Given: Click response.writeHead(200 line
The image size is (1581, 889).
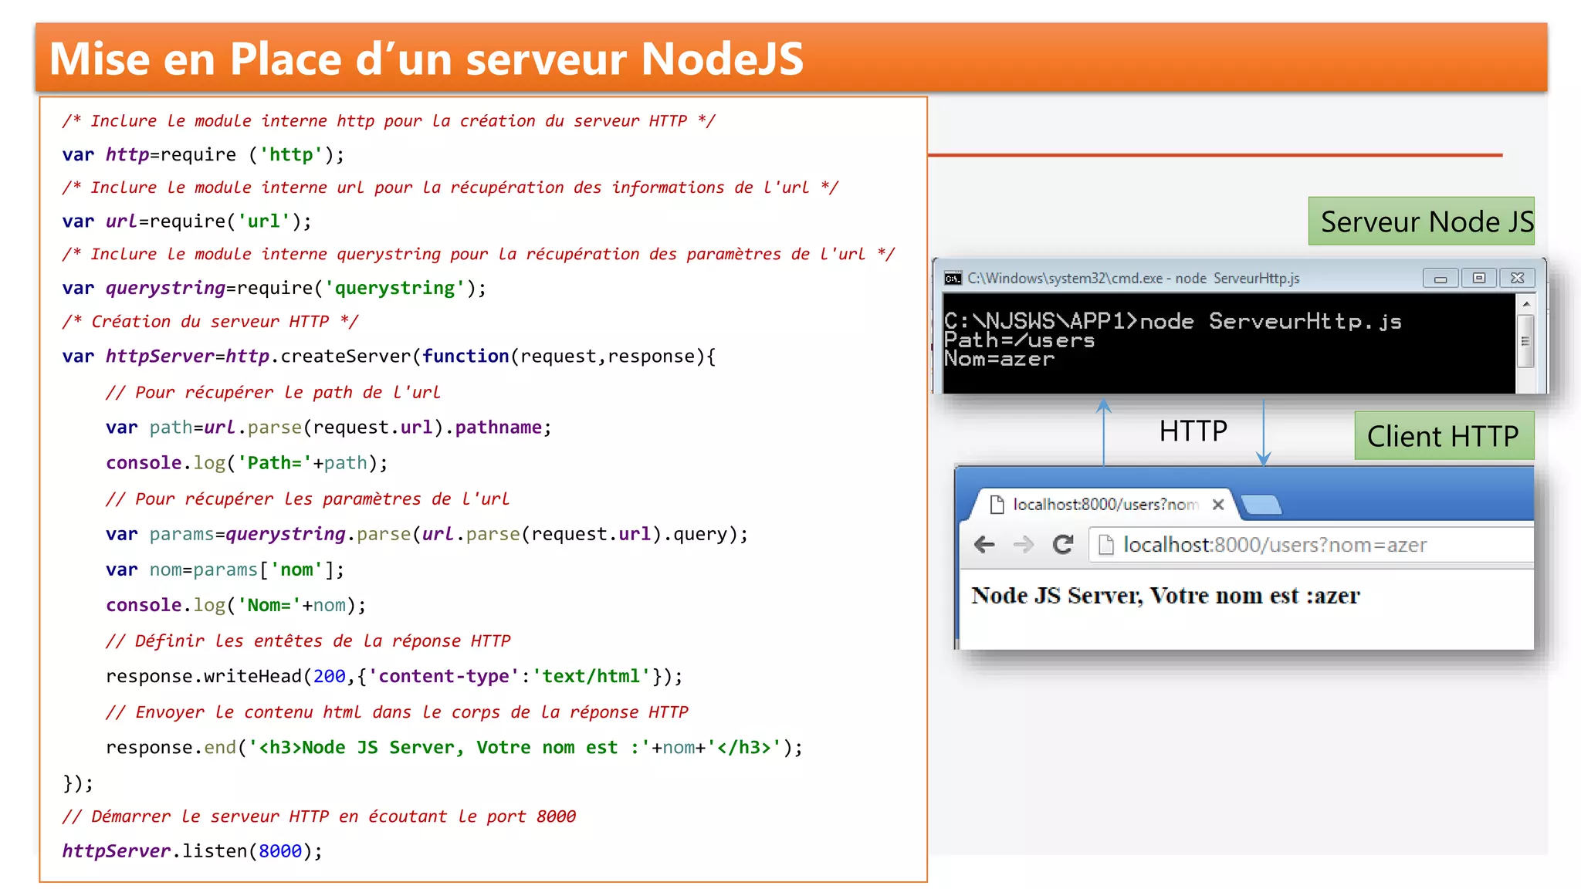Looking at the screenshot, I should point(394,676).
